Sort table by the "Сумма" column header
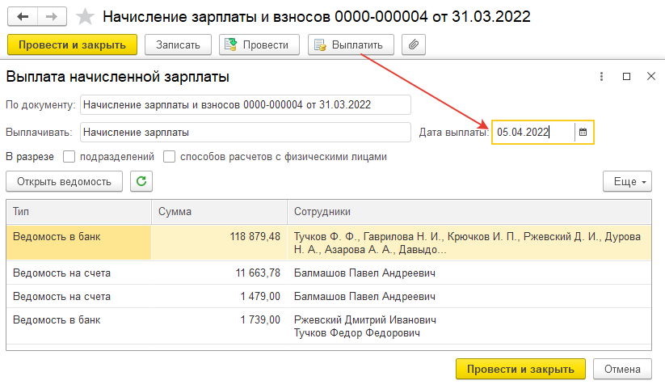The image size is (665, 389). point(218,212)
